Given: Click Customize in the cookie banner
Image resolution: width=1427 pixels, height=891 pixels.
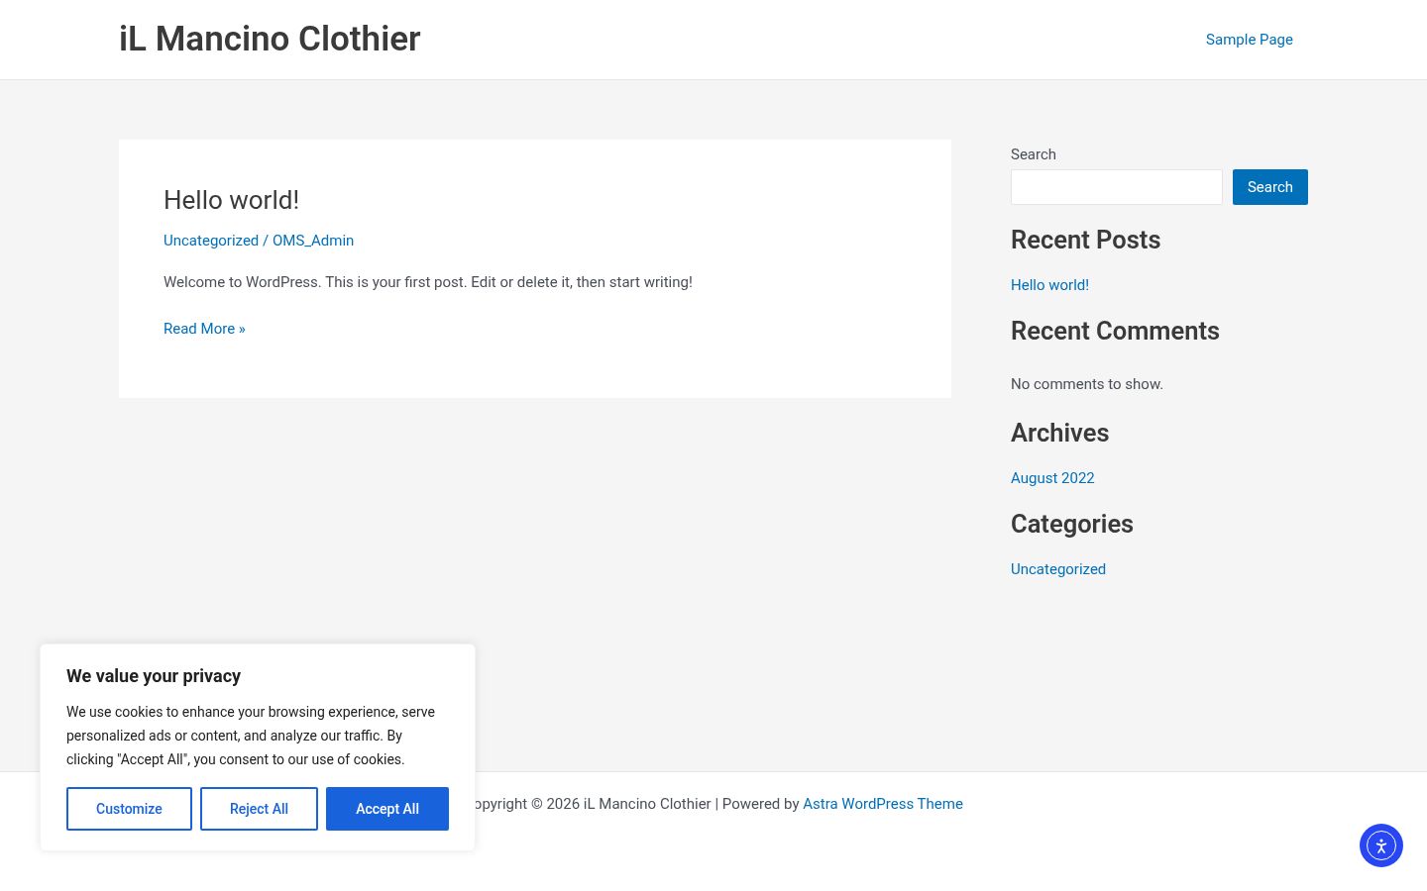Looking at the screenshot, I should pos(129,809).
